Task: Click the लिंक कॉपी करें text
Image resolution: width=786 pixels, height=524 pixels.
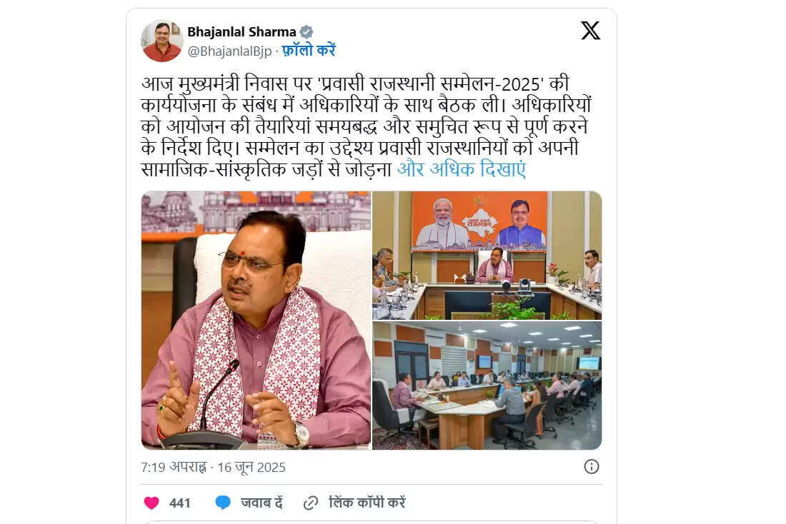Action: (367, 503)
